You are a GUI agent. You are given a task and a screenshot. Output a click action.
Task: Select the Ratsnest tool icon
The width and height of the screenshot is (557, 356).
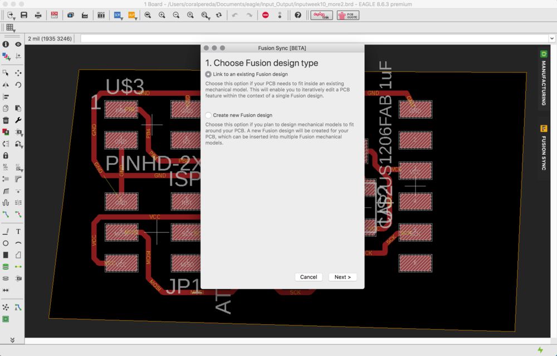(x=6, y=307)
